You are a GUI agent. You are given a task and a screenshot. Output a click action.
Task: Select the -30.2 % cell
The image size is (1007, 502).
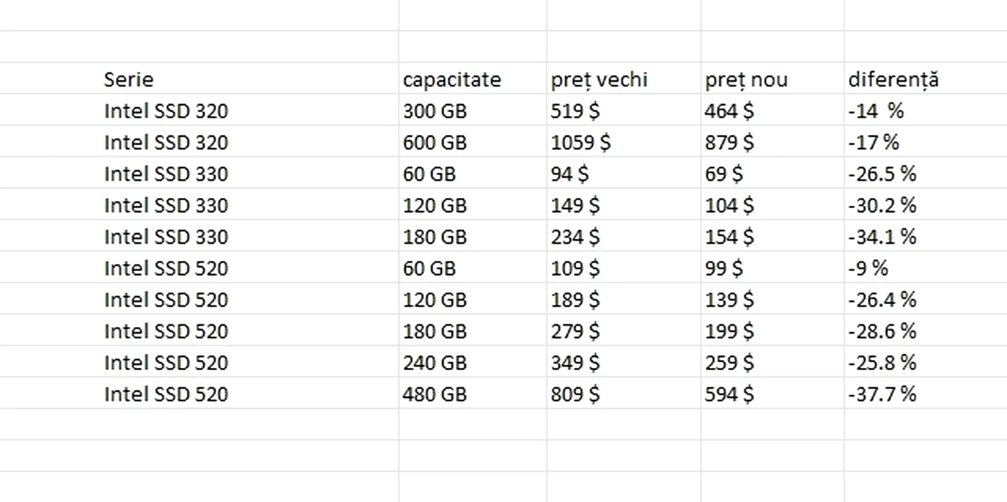pyautogui.click(x=926, y=205)
